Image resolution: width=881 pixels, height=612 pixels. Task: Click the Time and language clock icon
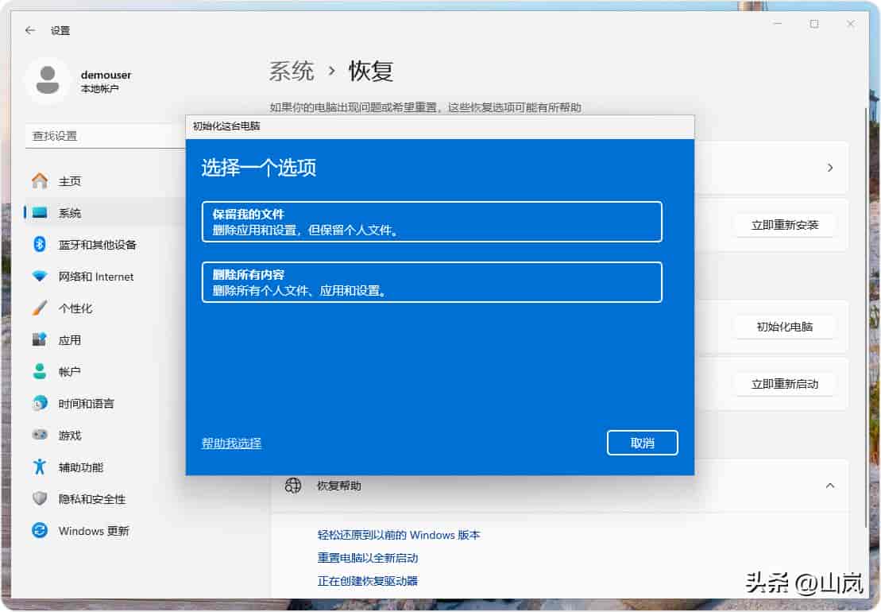(x=40, y=403)
